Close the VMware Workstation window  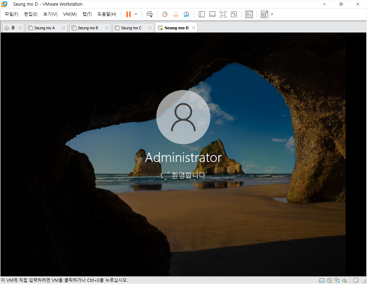tap(358, 4)
